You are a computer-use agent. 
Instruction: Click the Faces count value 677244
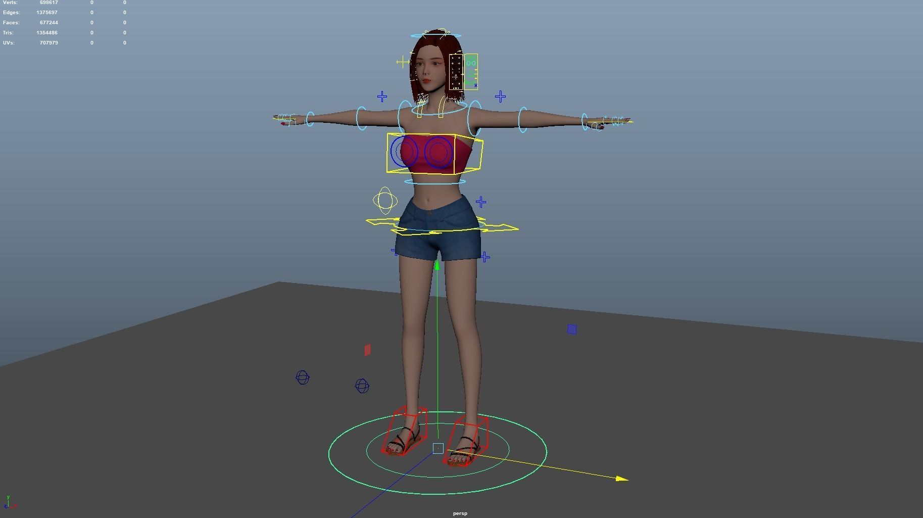[x=48, y=22]
